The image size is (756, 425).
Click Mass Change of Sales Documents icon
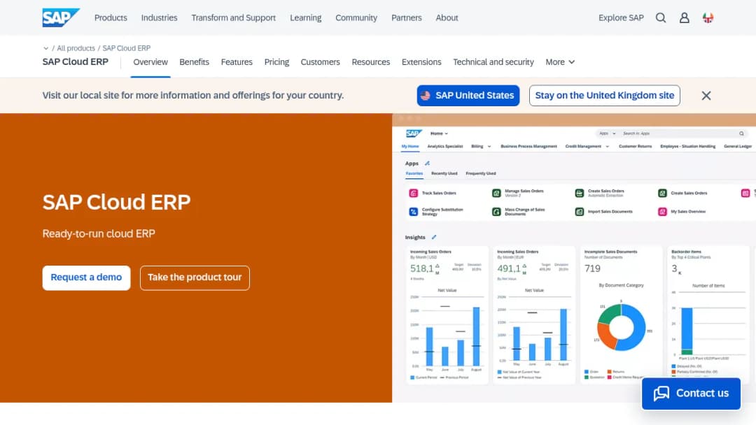[496, 212]
